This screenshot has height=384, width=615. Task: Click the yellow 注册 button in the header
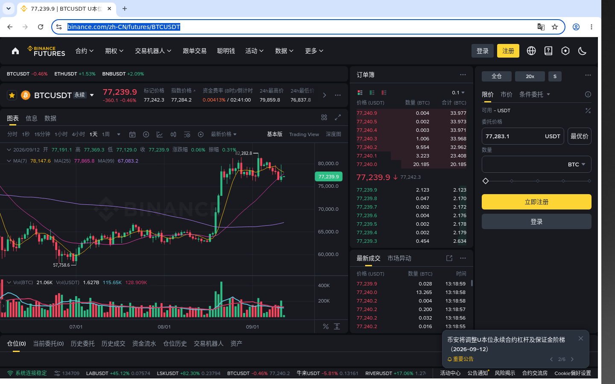[508, 51]
